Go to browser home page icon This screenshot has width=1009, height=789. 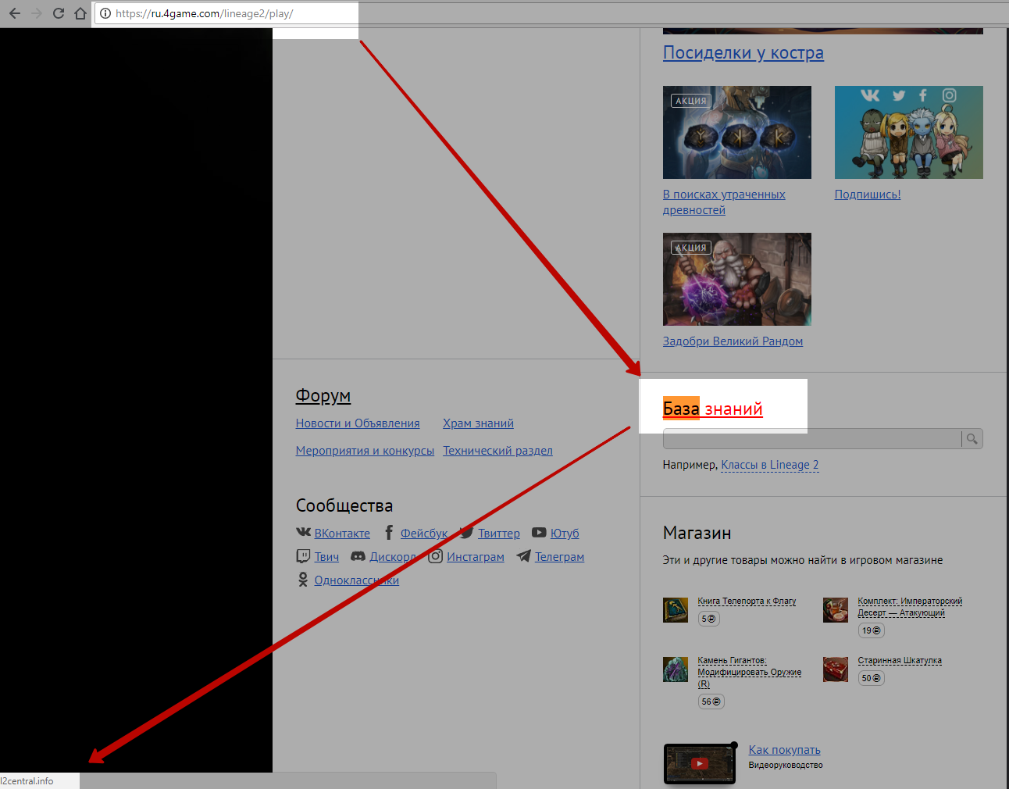80,13
